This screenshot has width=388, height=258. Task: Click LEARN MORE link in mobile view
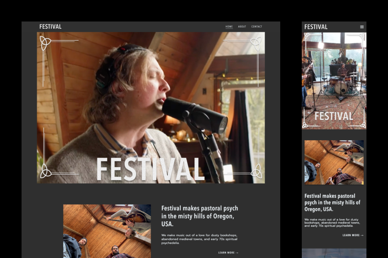(353, 235)
